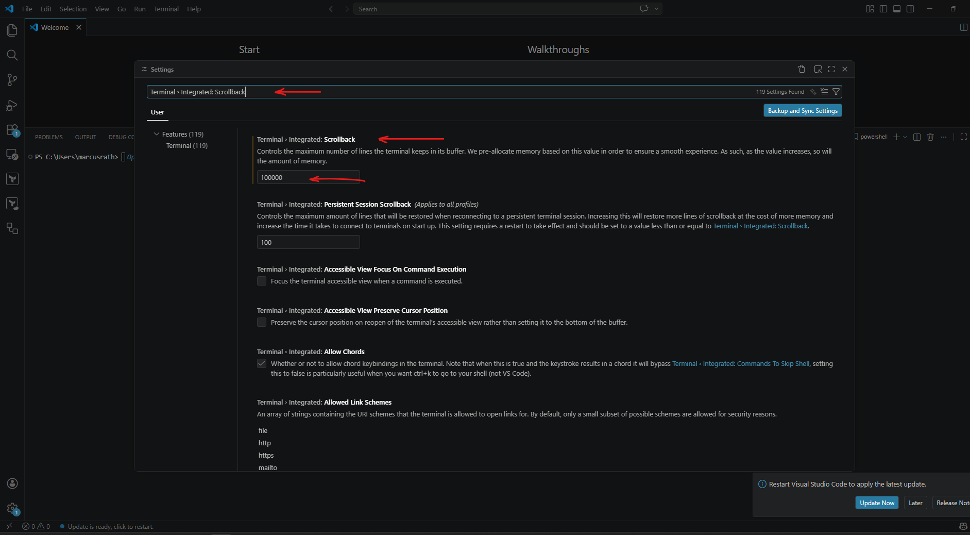Viewport: 970px width, 535px height.
Task: Open the Accounts menu
Action: tap(12, 483)
